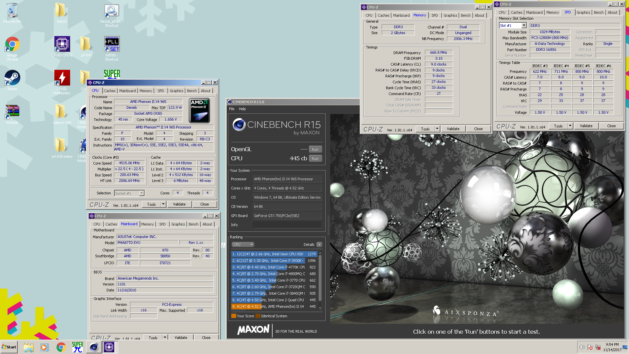Switch to Cinebench in the taskbar
Screen dimensions: 629x354
pyautogui.click(x=94, y=347)
